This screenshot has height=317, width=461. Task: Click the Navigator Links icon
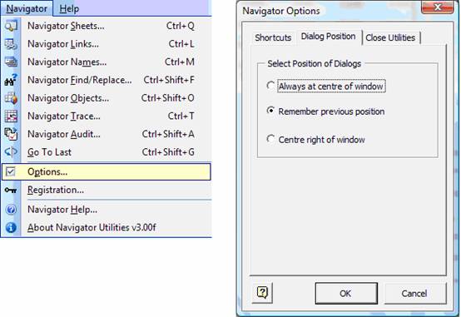[x=11, y=44]
